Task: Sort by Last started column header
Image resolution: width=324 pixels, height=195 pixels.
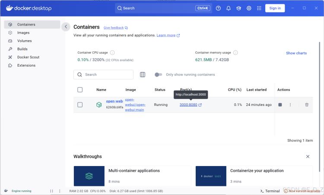Action: coord(257,90)
